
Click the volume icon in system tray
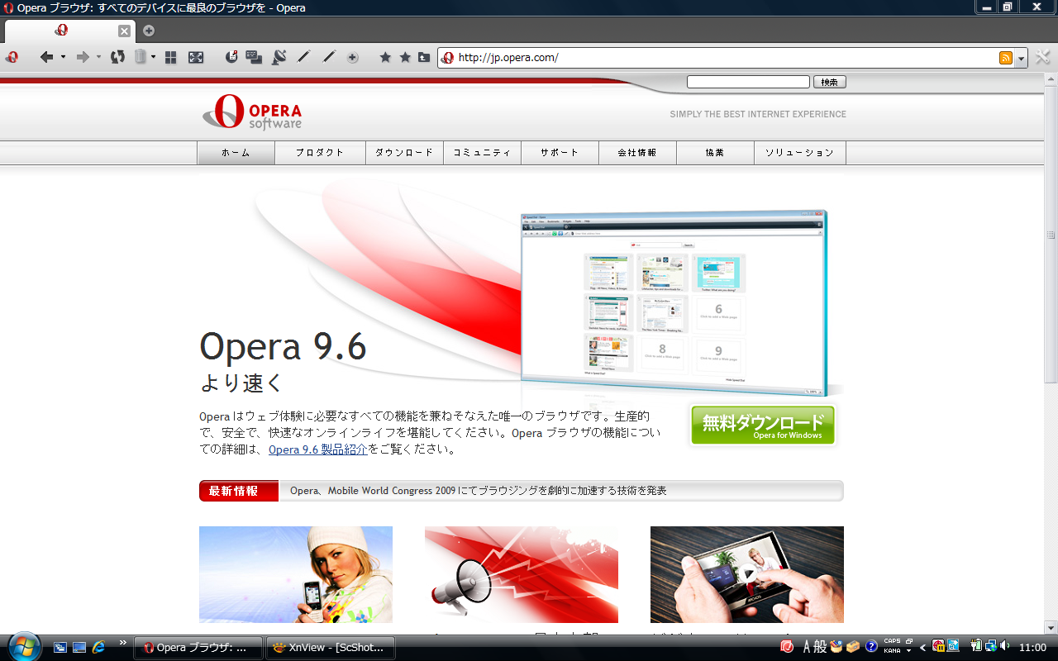(1004, 646)
